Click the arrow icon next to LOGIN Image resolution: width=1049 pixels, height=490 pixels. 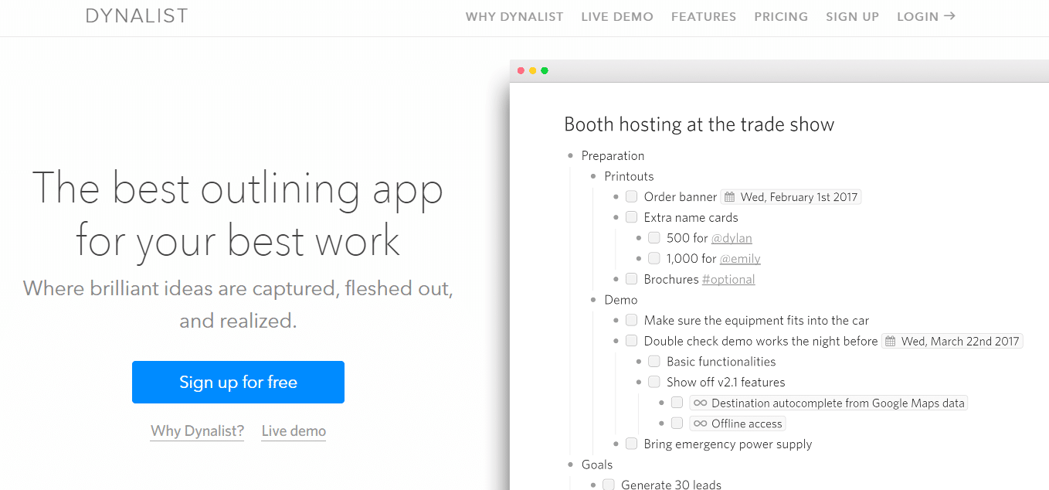click(x=951, y=15)
